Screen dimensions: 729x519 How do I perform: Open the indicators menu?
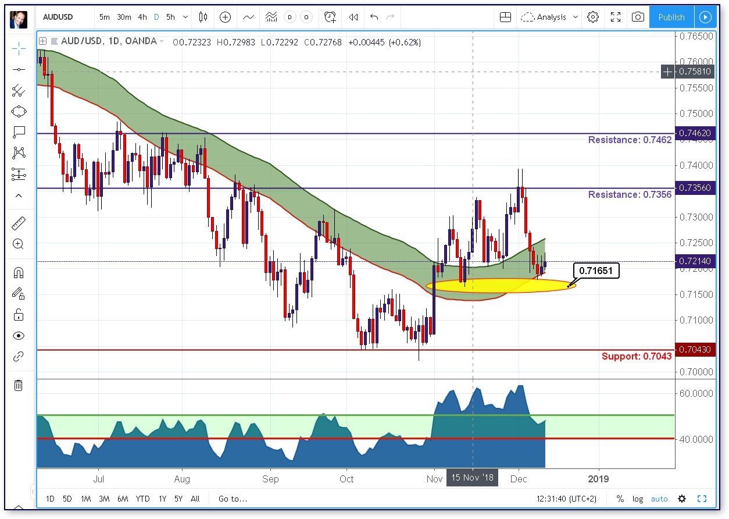[248, 17]
